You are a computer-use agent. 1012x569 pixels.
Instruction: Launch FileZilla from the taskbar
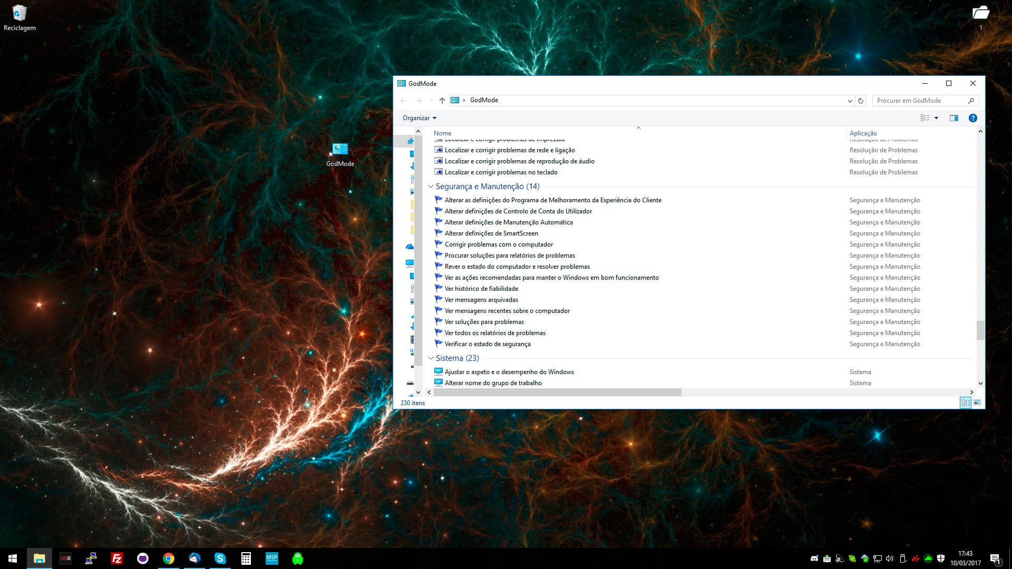click(117, 558)
